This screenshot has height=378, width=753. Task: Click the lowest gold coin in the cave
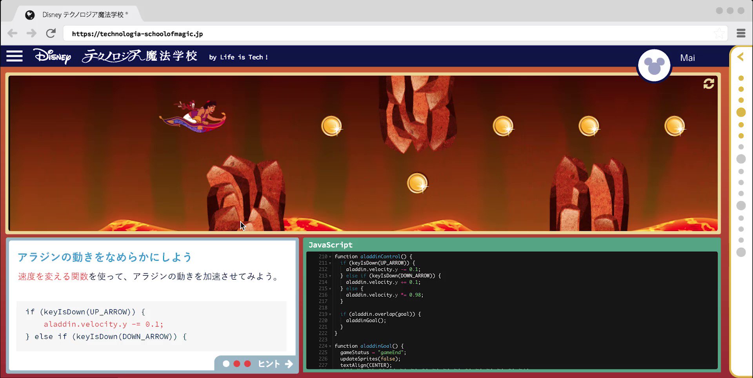417,183
